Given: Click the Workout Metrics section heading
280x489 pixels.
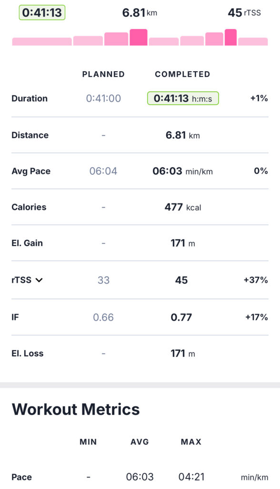Looking at the screenshot, I should 76,409.
